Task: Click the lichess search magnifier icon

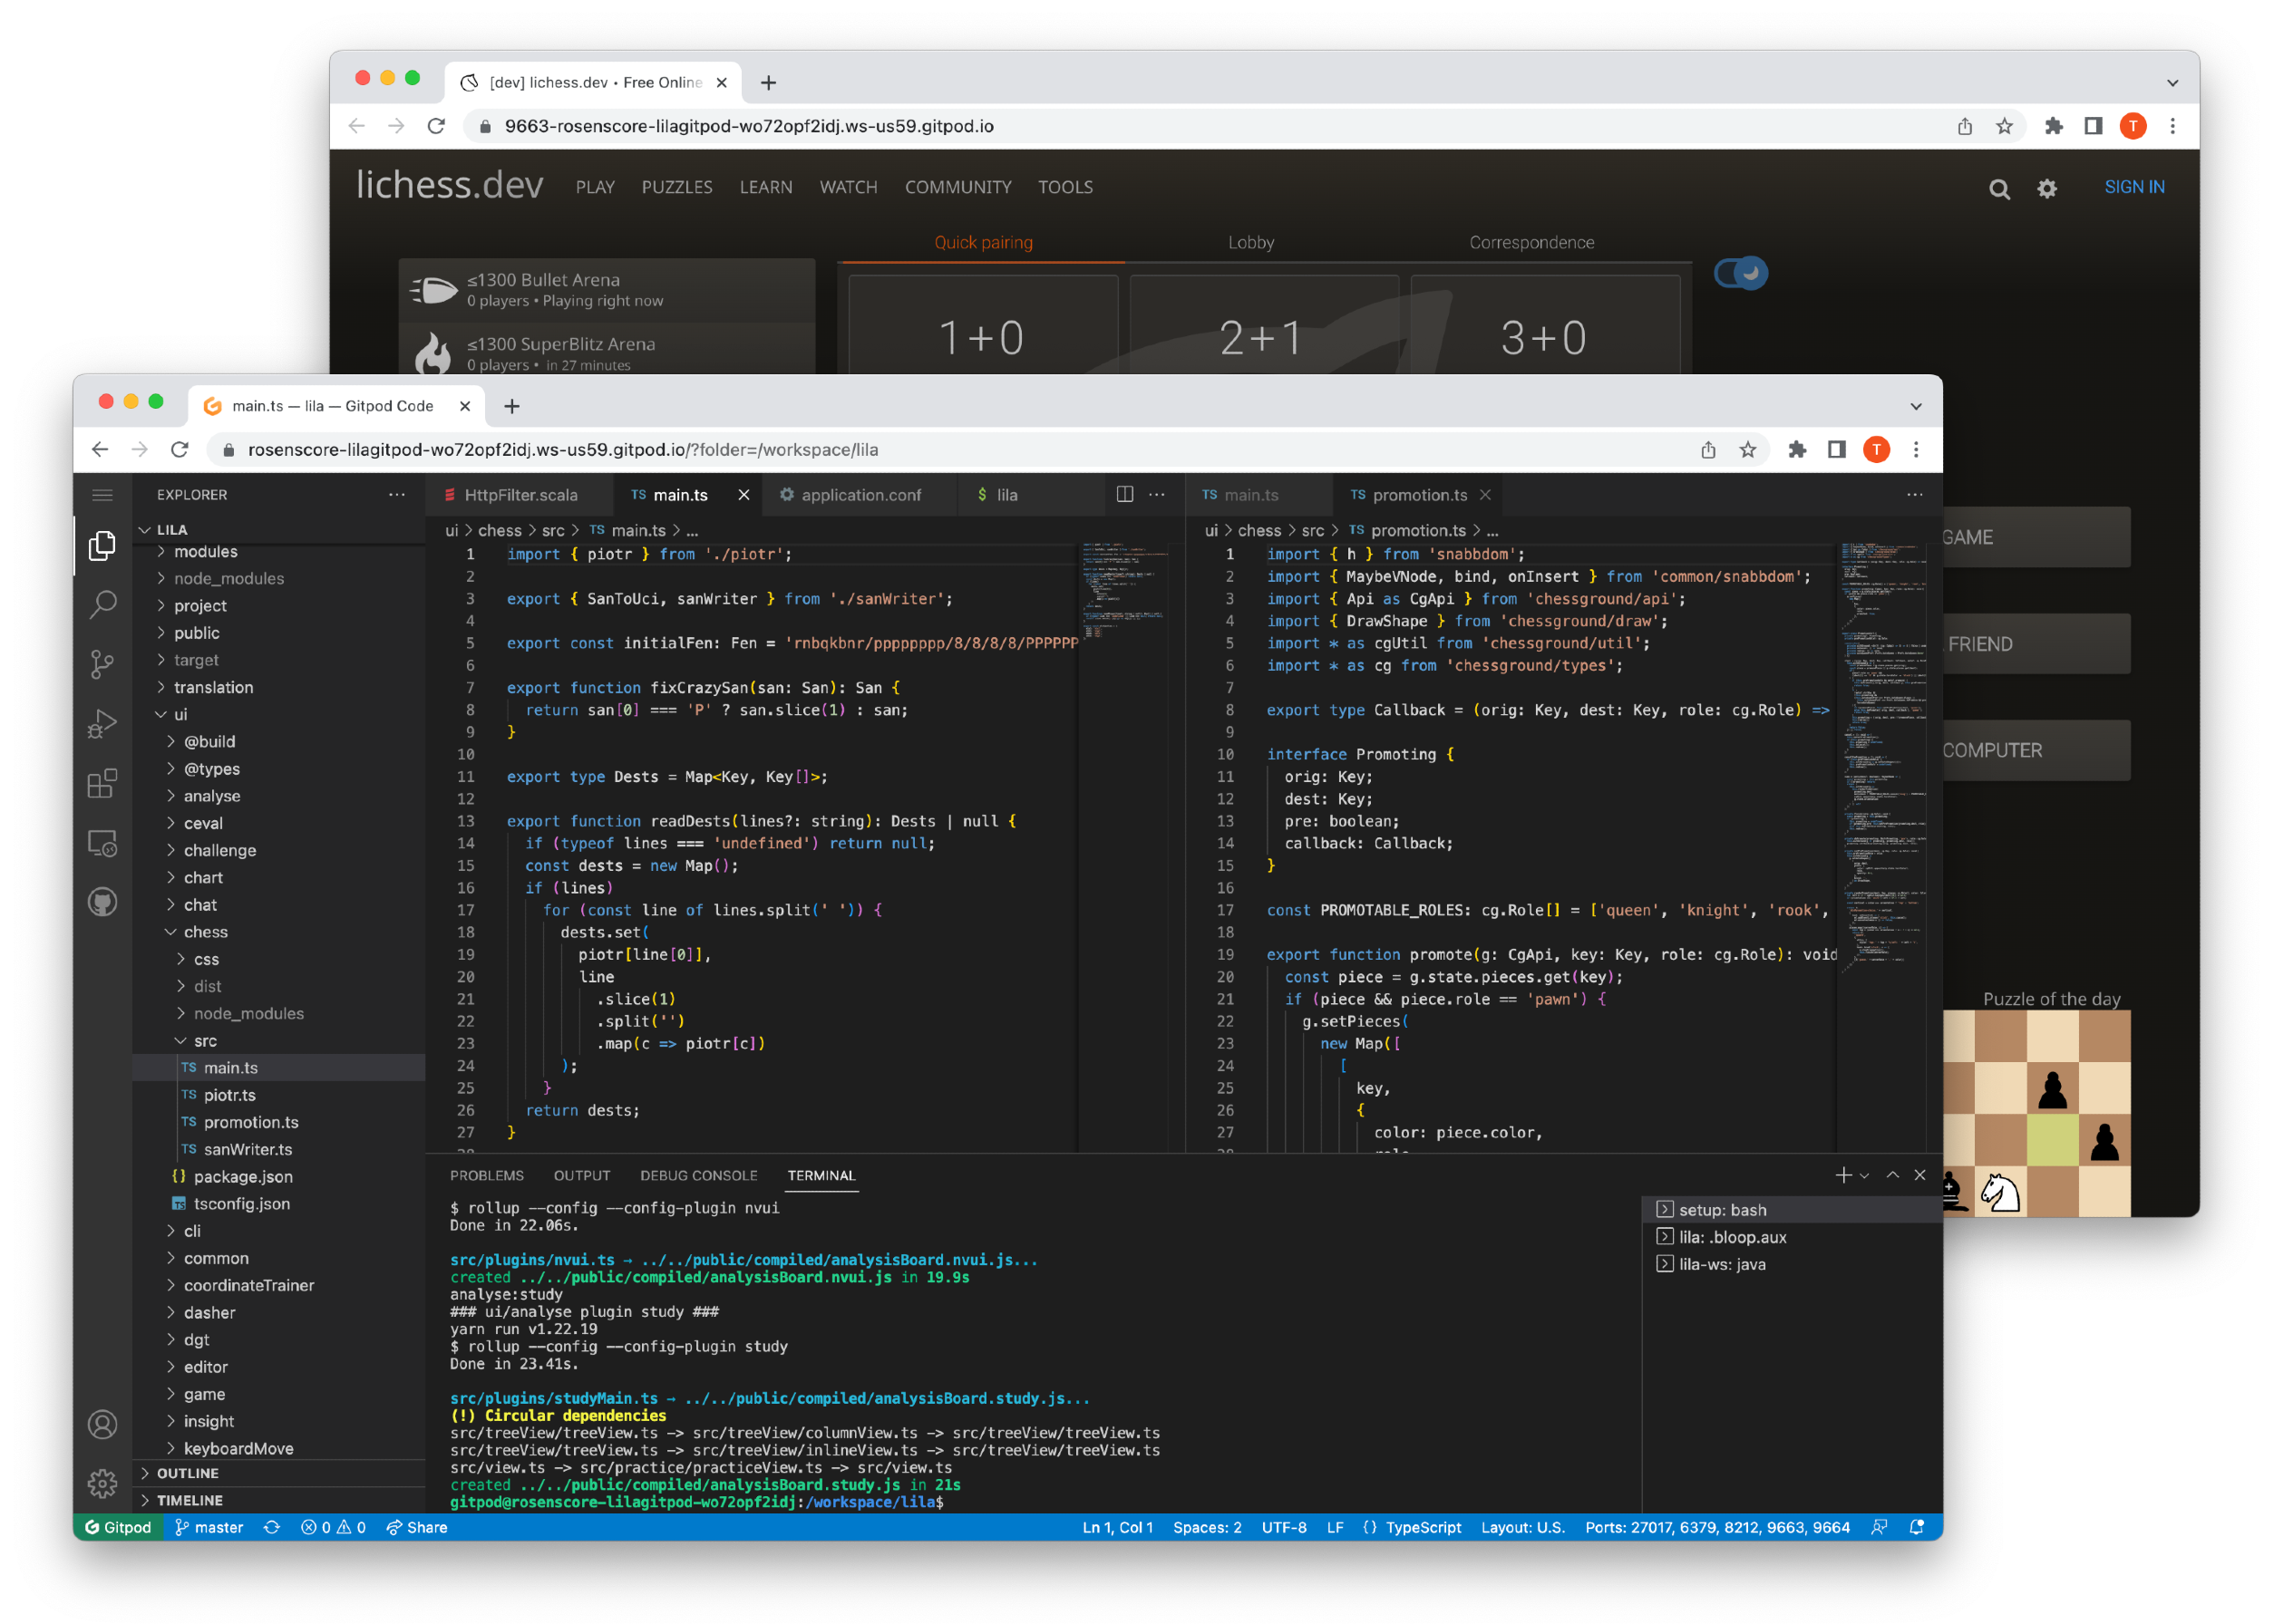Action: (x=1999, y=188)
